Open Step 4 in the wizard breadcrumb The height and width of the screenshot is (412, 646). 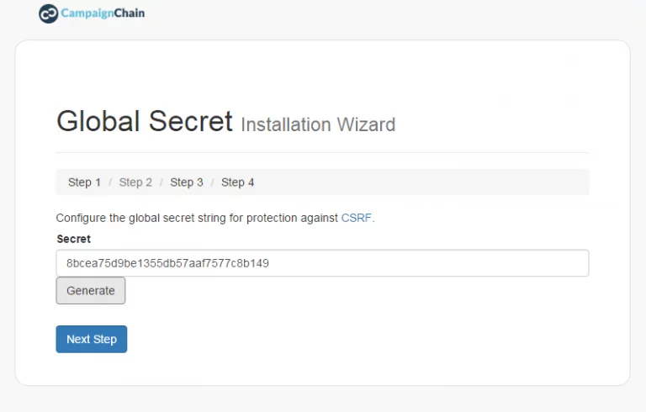238,182
